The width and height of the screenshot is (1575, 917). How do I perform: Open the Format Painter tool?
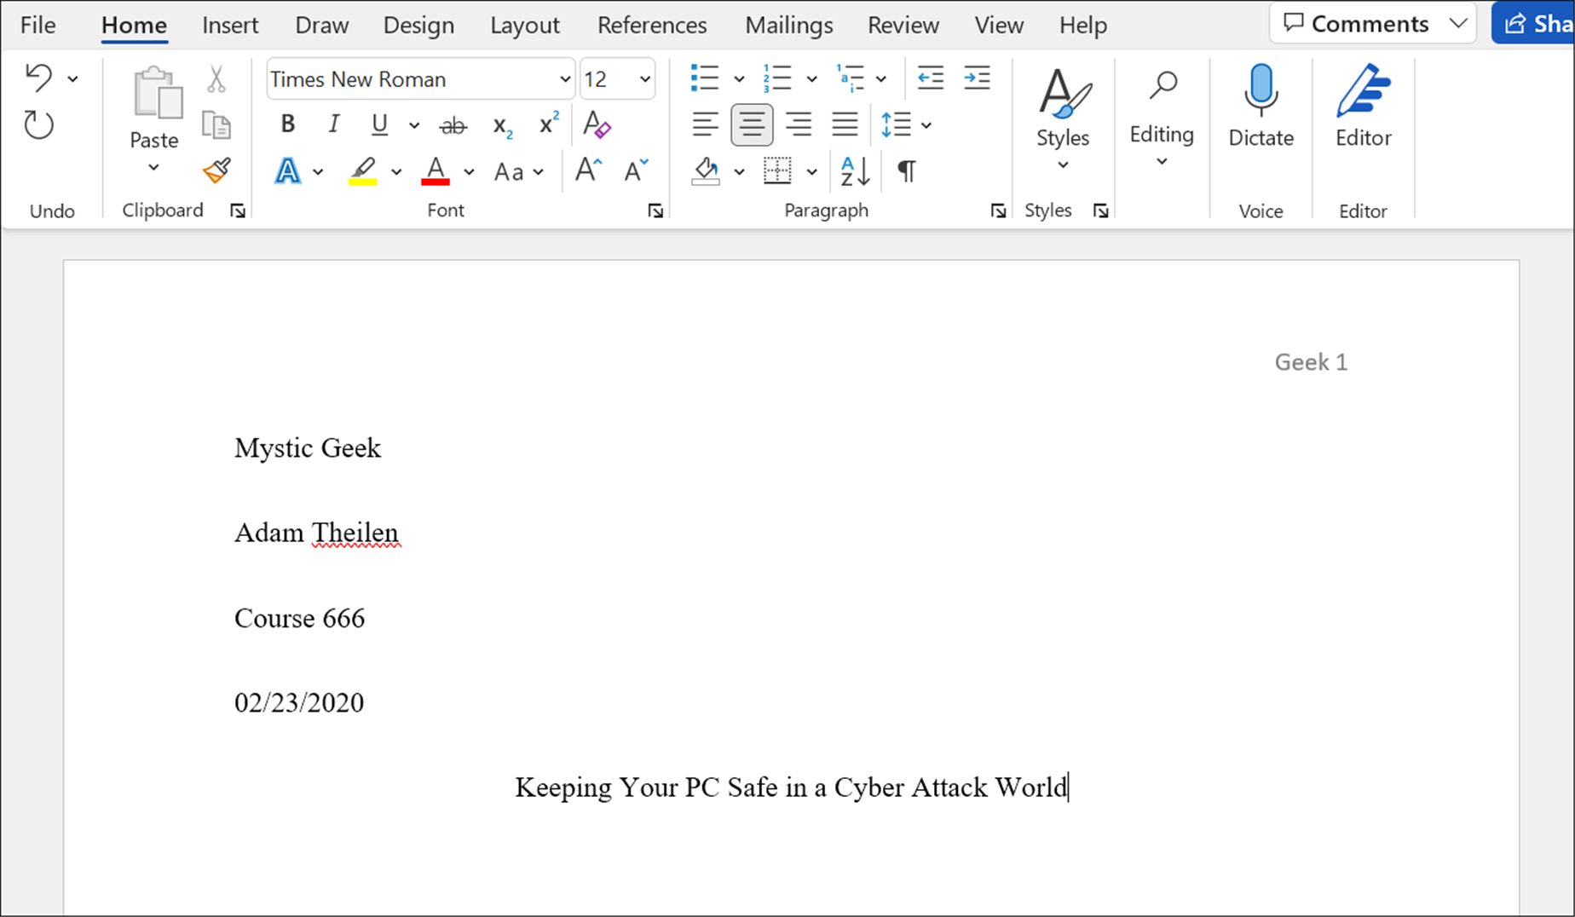[x=216, y=171]
